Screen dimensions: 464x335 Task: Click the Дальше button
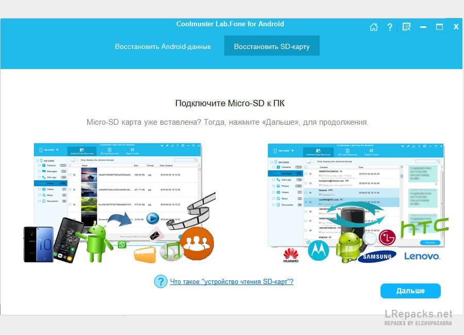pos(410,291)
